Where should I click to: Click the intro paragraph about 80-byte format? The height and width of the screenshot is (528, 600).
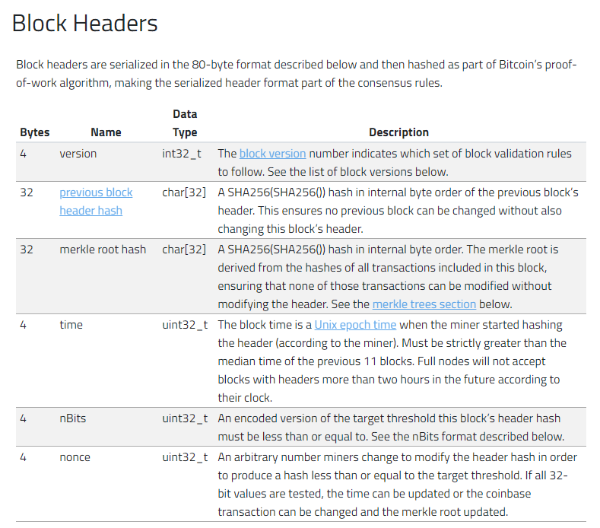tap(297, 74)
